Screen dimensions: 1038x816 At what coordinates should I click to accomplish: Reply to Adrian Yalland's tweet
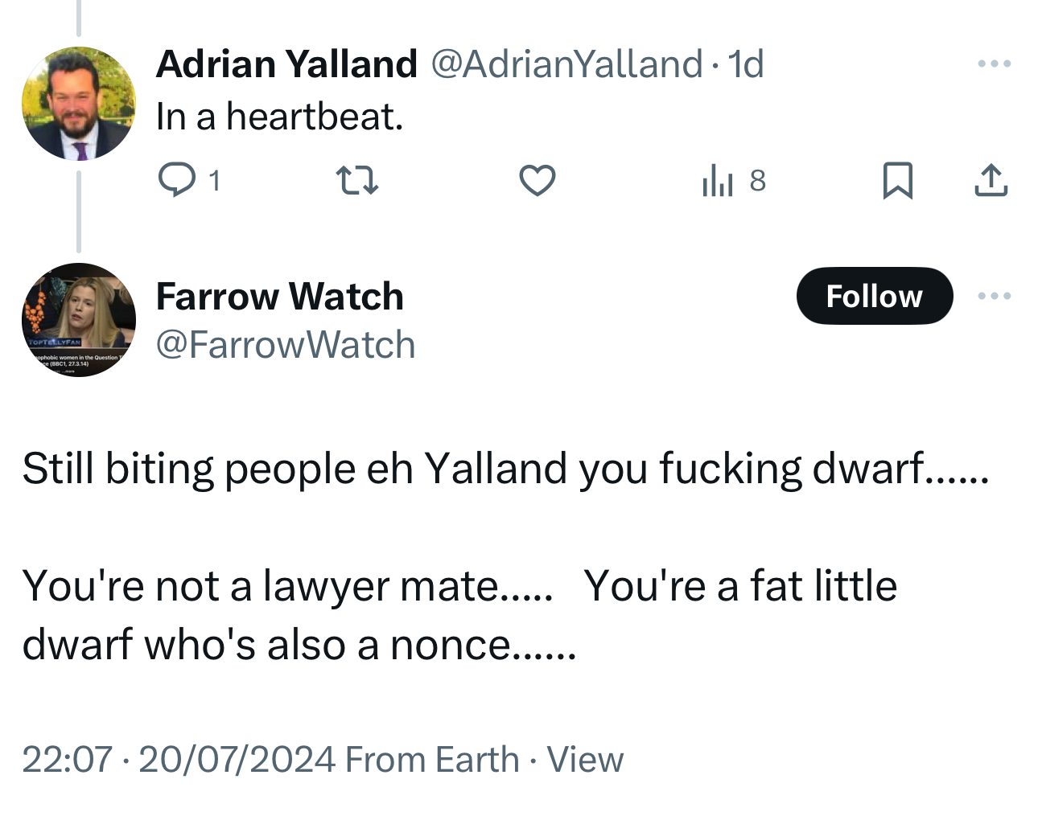click(176, 179)
